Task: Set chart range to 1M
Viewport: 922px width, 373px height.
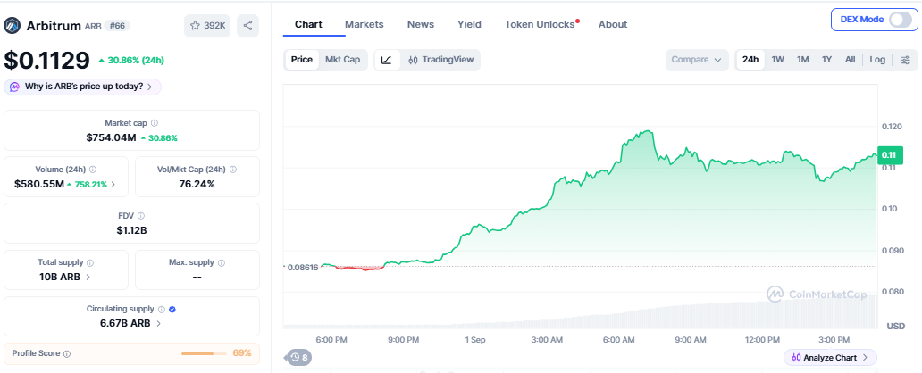Action: [x=802, y=60]
